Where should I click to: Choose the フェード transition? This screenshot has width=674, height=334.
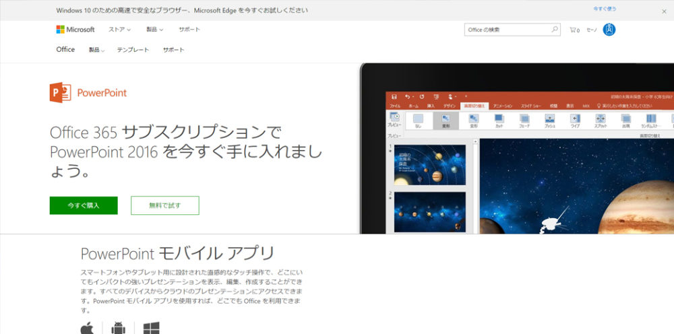coord(524,121)
